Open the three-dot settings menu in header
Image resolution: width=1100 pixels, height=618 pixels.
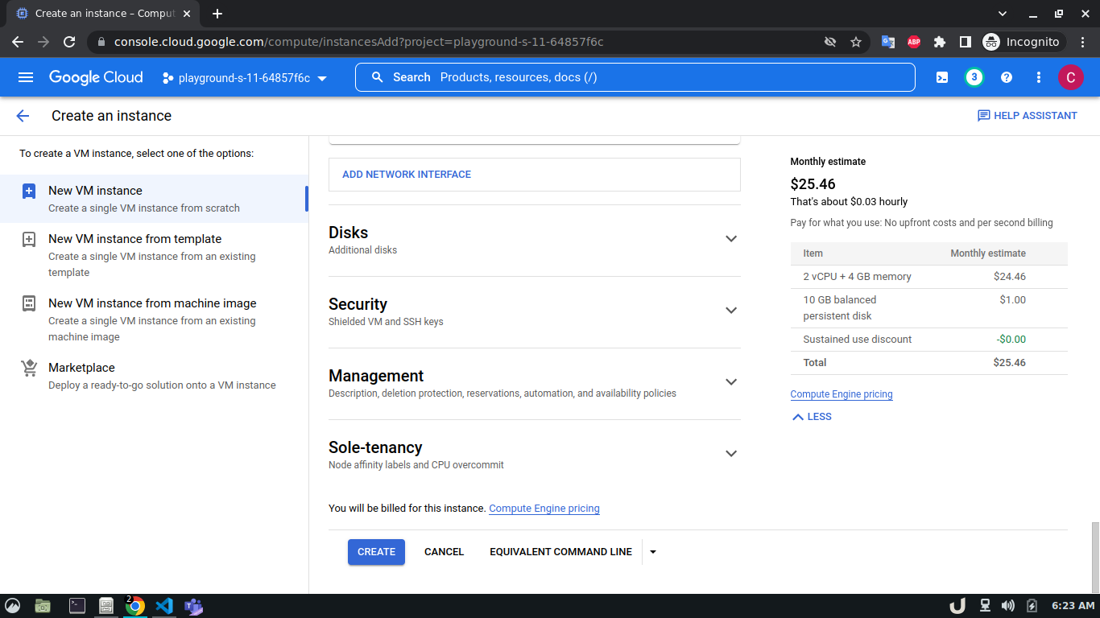coord(1039,77)
